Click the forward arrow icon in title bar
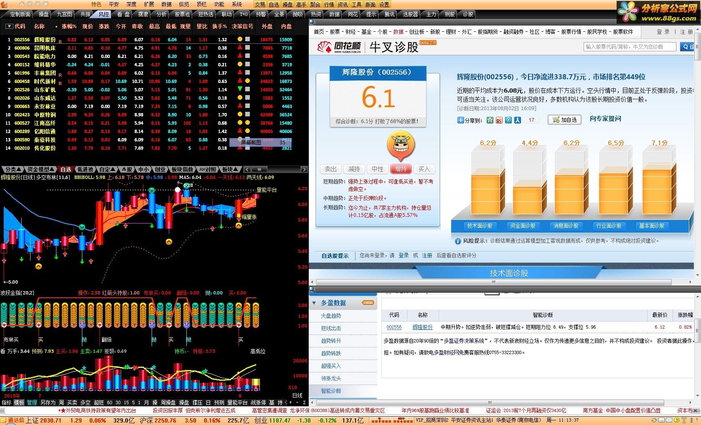 click(38, 4)
